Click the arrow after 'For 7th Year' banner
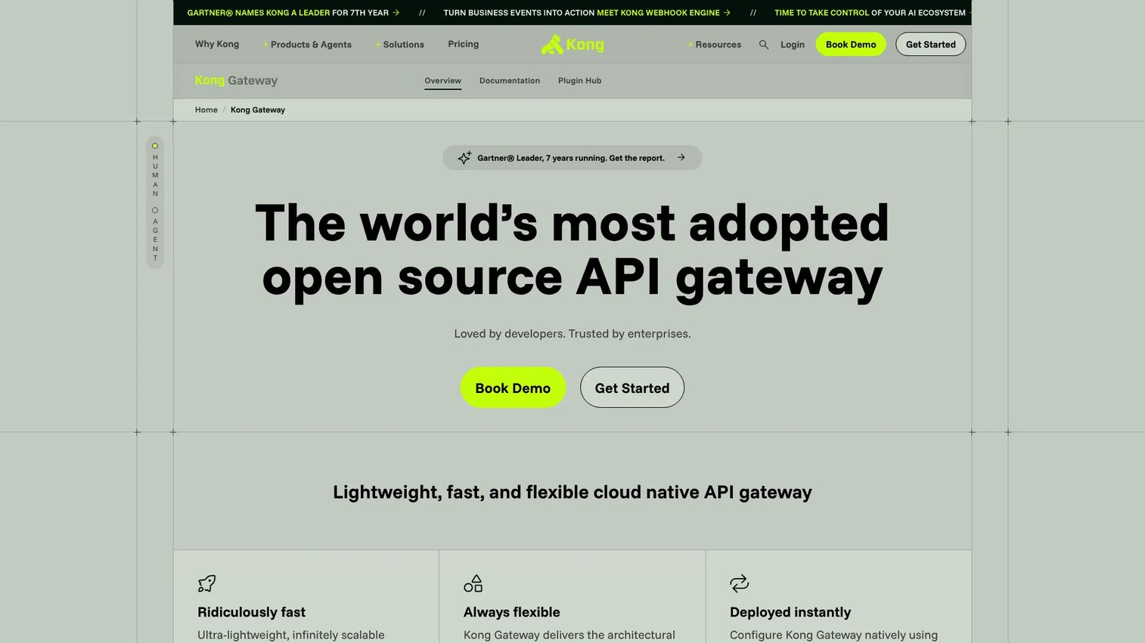 coord(396,13)
